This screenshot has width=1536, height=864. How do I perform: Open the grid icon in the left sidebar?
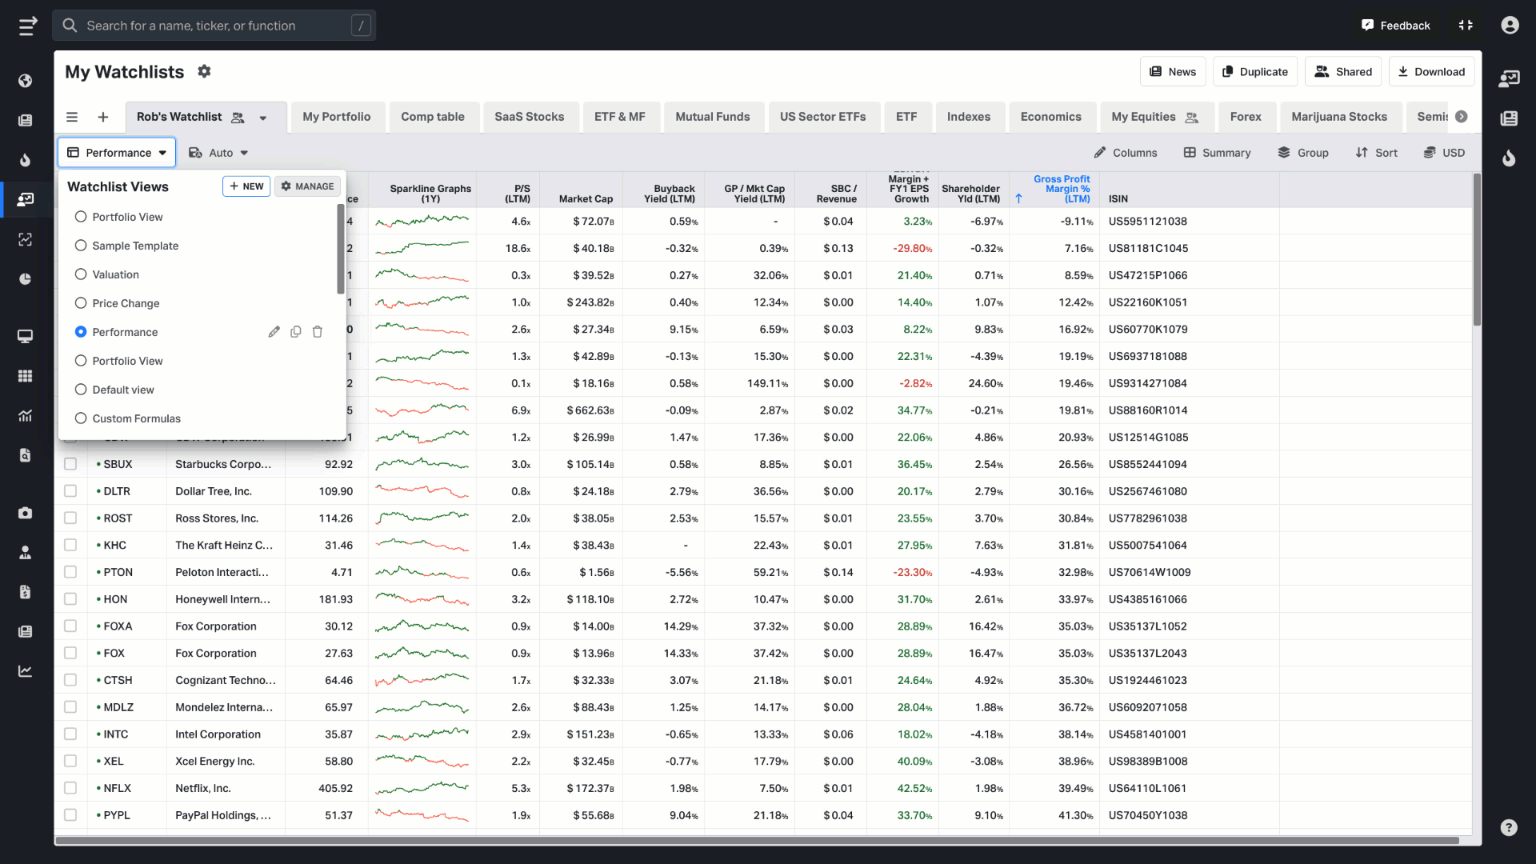click(x=26, y=376)
